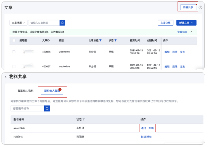Click 删除 for article wedwdwe
Screen dimensions: 210x147
point(174,67)
